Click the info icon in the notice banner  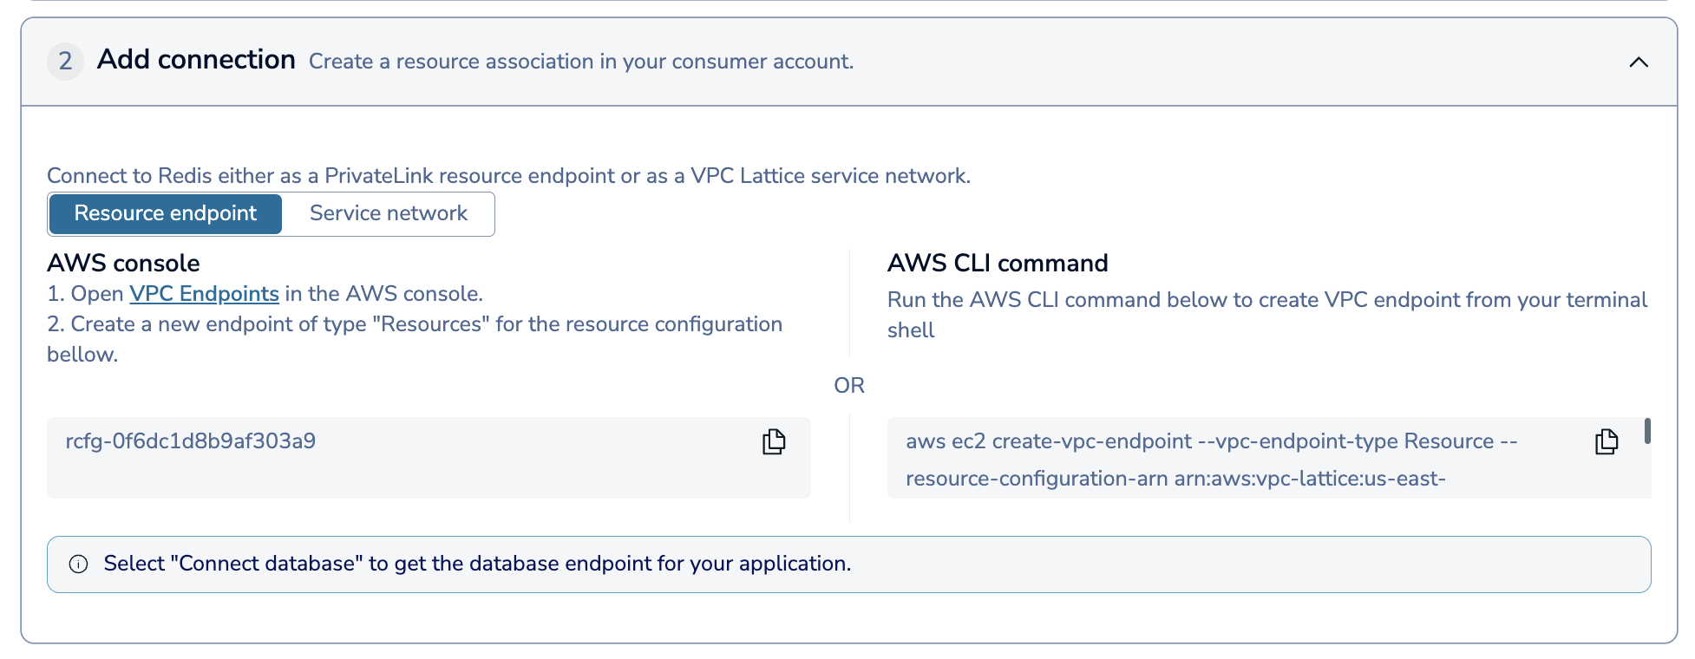click(x=79, y=564)
